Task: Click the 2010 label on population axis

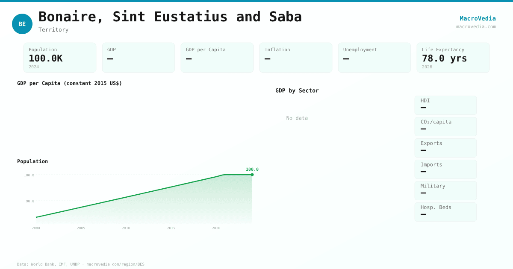Action: (x=126, y=228)
